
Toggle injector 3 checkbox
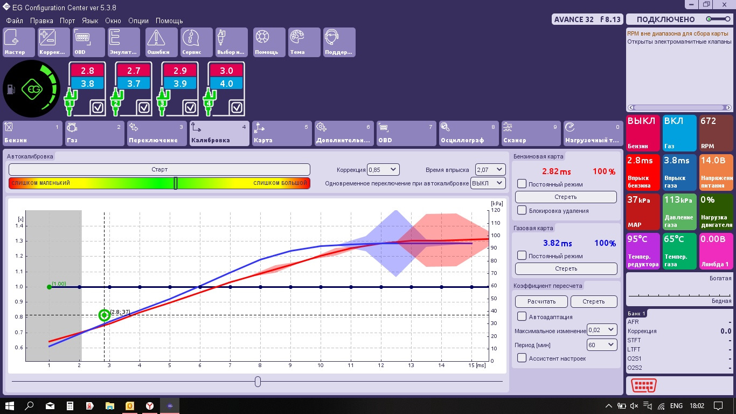[x=191, y=107]
